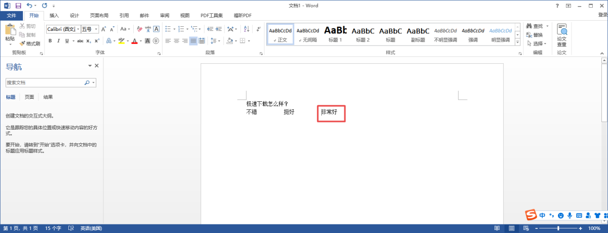This screenshot has height=233, width=608.
Task: Toggle bold formatting
Action: click(x=50, y=41)
